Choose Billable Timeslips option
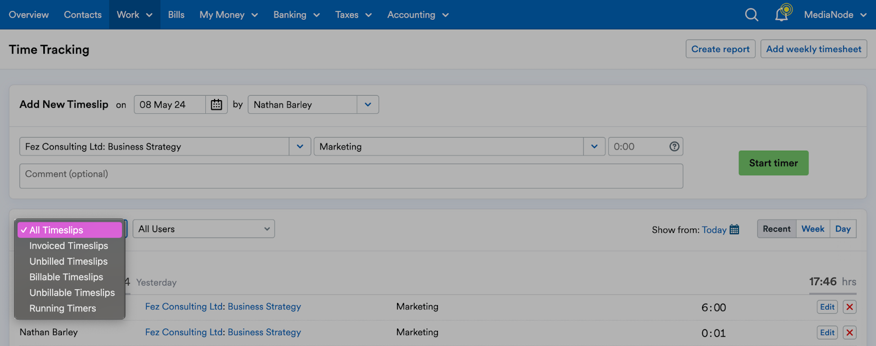This screenshot has height=346, width=876. (x=70, y=277)
